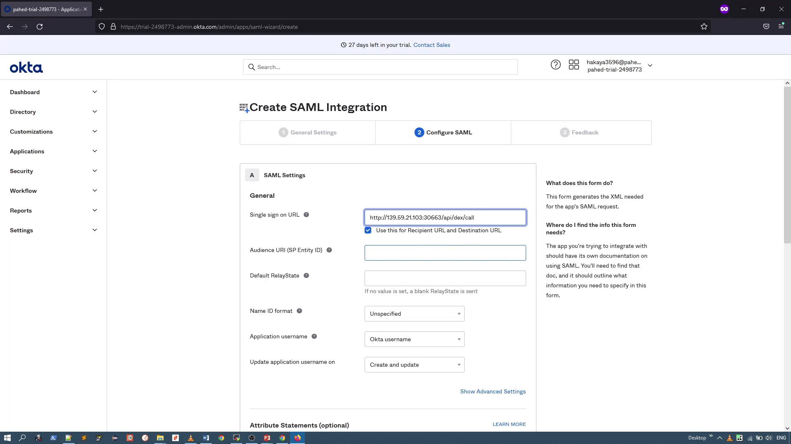The image size is (791, 444).
Task: Click the page vertical scrollbar
Action: tap(787, 164)
